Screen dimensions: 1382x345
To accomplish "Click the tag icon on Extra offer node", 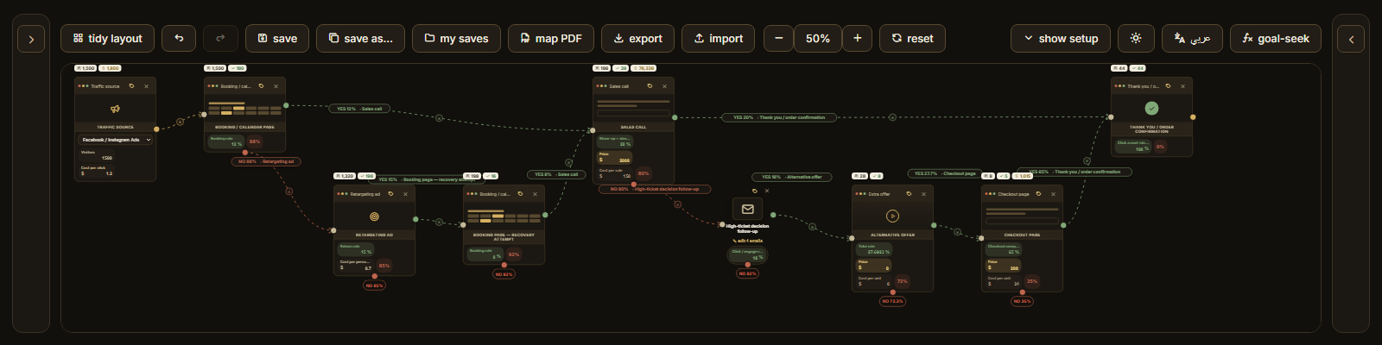I will pyautogui.click(x=909, y=194).
